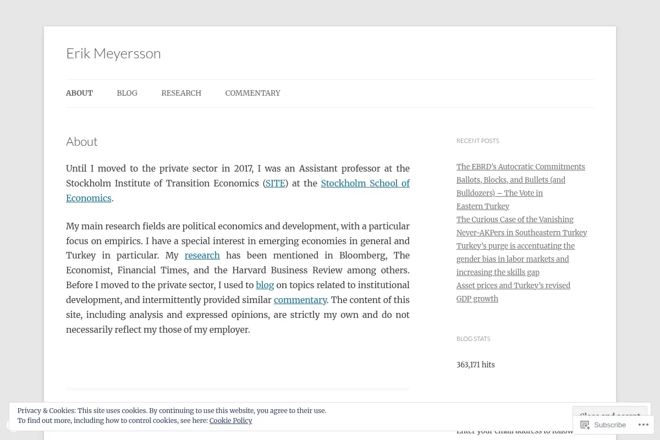The image size is (660, 440).
Task: Click the Erik Meyersson site title
Action: (x=113, y=53)
